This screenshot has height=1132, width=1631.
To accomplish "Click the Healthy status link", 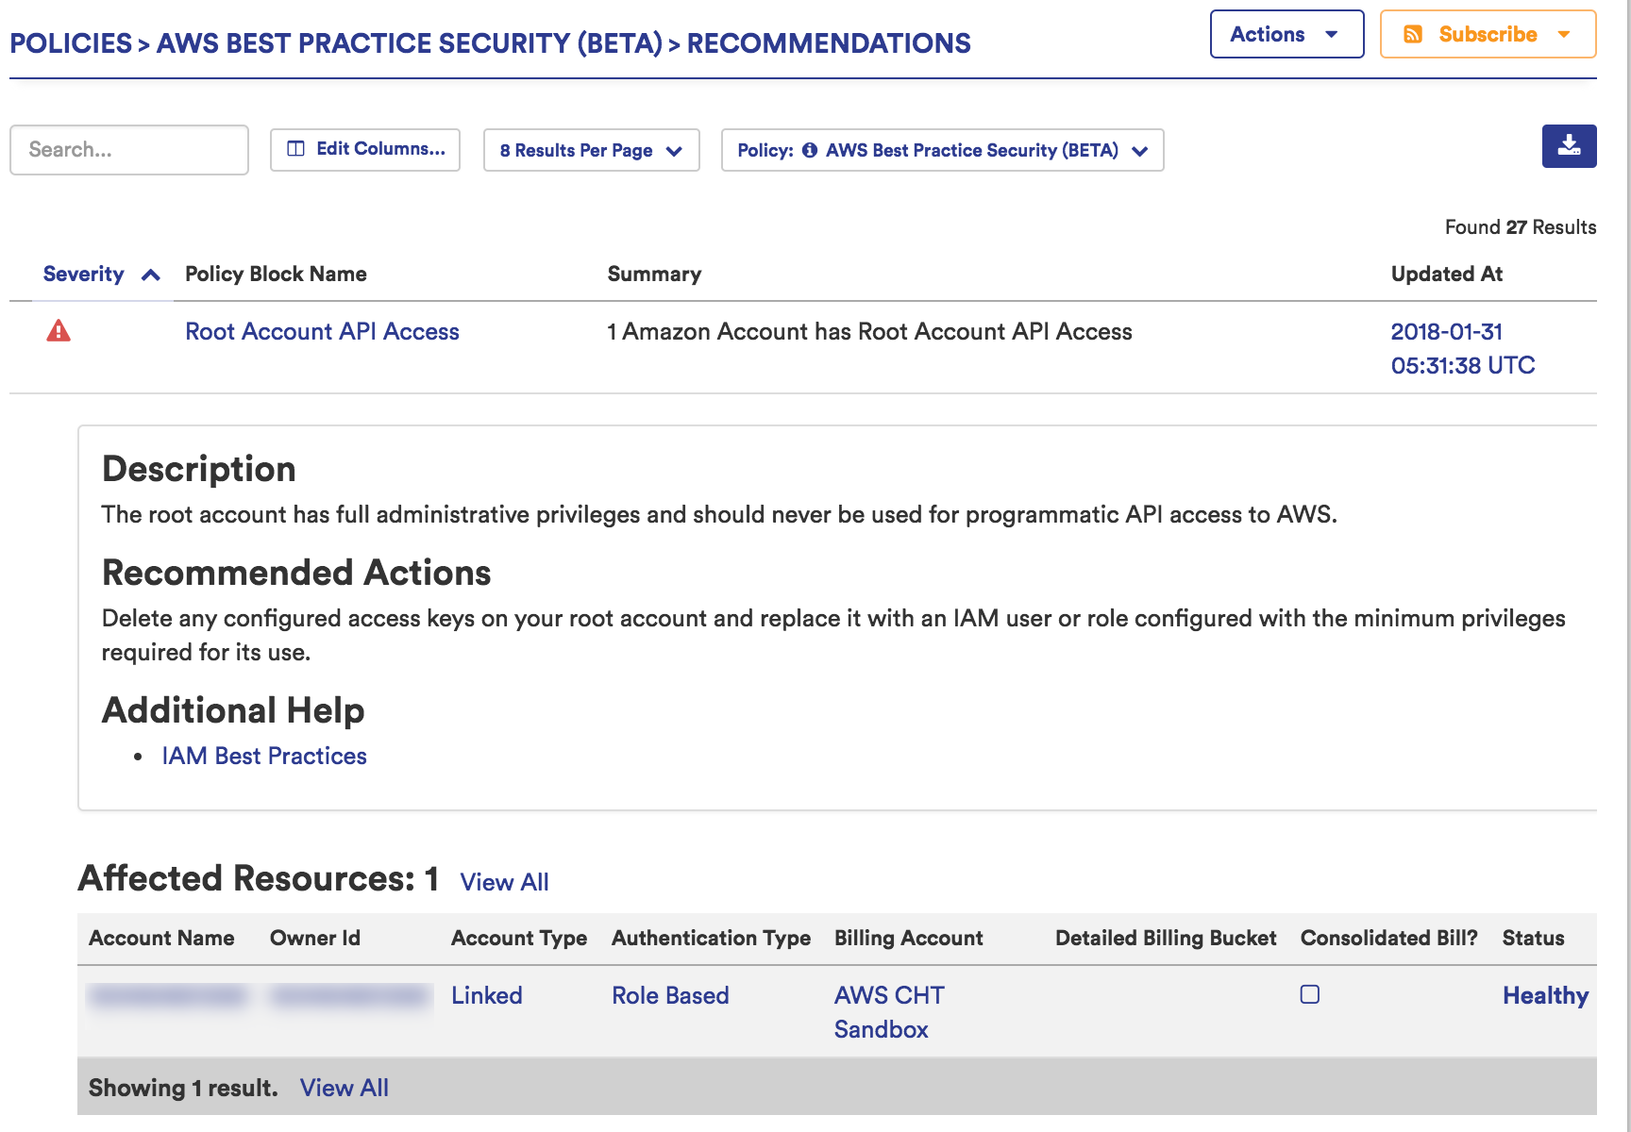I will [1545, 995].
